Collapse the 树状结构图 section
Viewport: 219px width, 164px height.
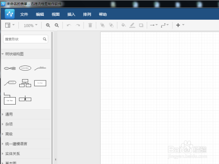(26, 54)
